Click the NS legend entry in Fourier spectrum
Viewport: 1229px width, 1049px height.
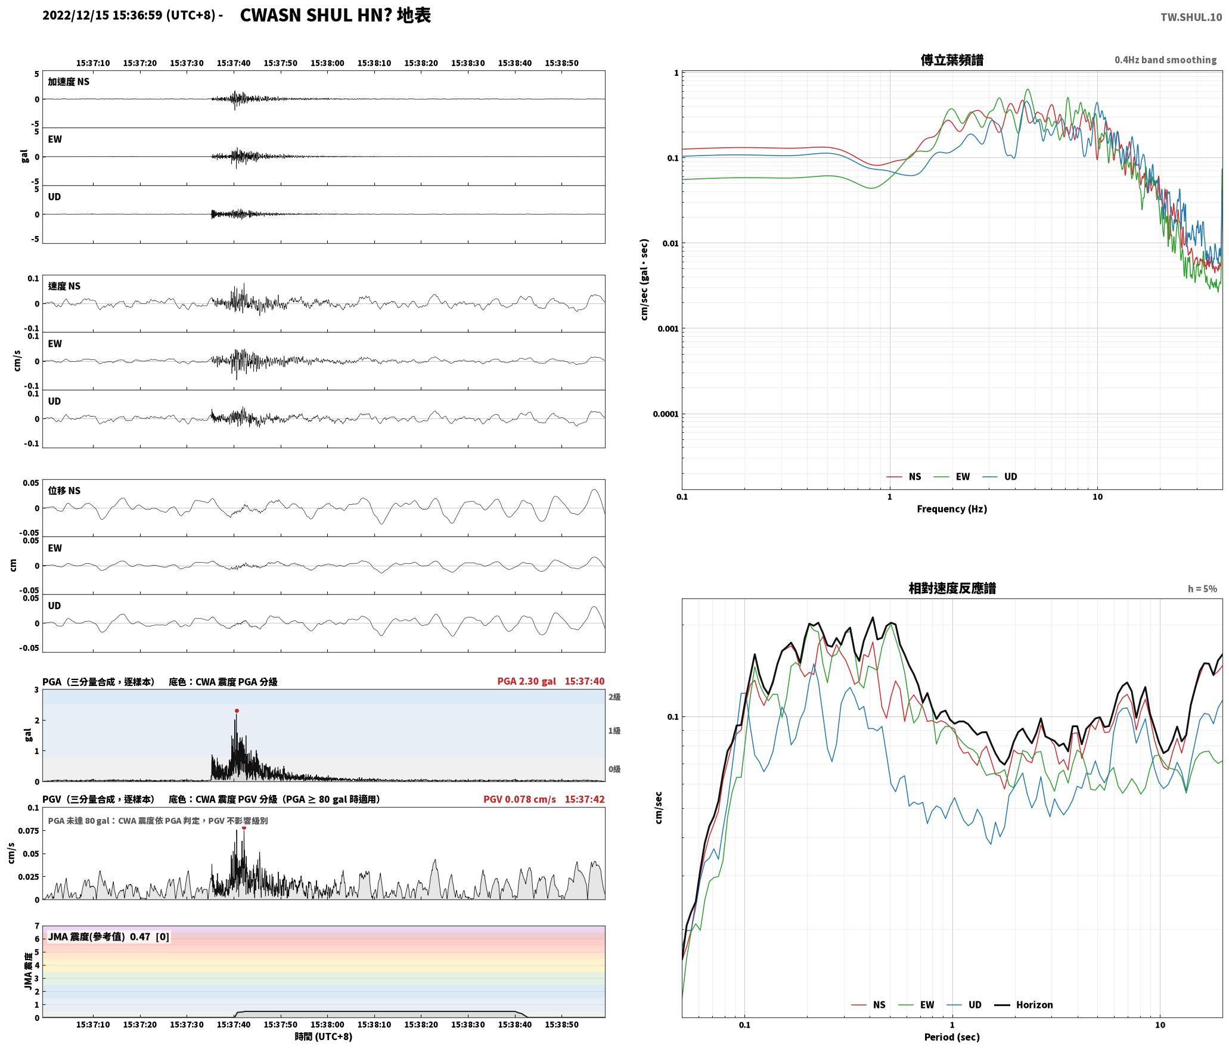[x=904, y=477]
